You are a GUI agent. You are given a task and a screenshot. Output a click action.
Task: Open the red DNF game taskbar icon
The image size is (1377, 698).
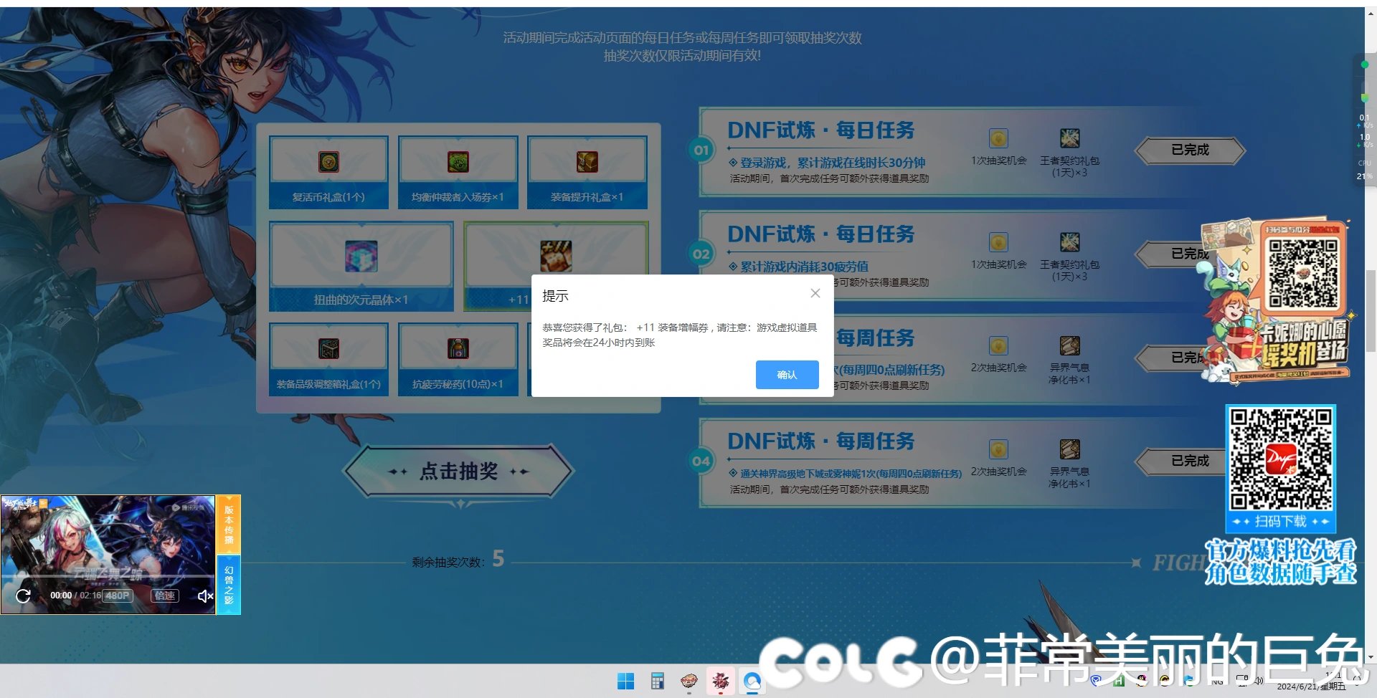[x=720, y=681]
